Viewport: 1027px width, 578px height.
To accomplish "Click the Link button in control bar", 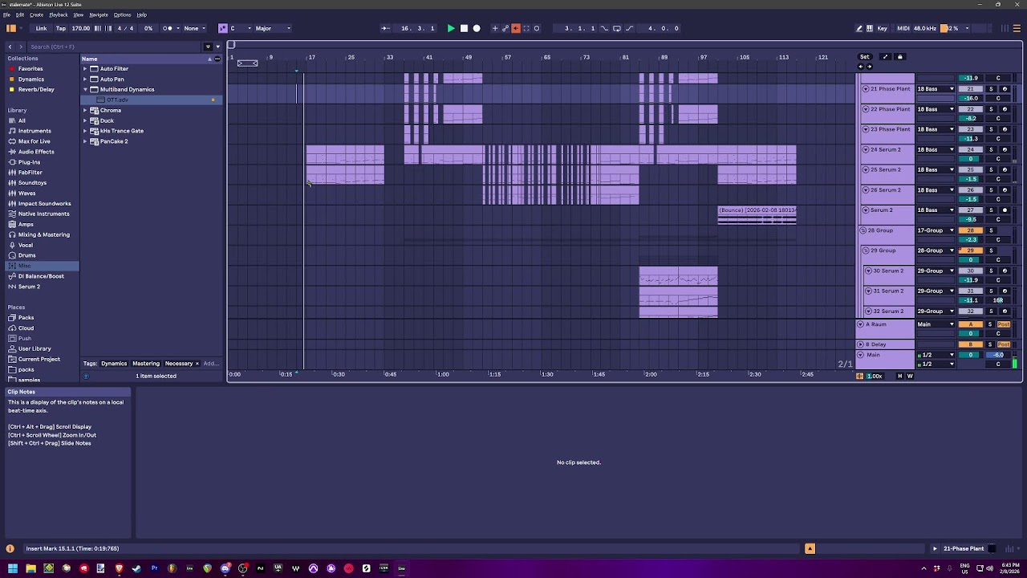I will click(41, 28).
